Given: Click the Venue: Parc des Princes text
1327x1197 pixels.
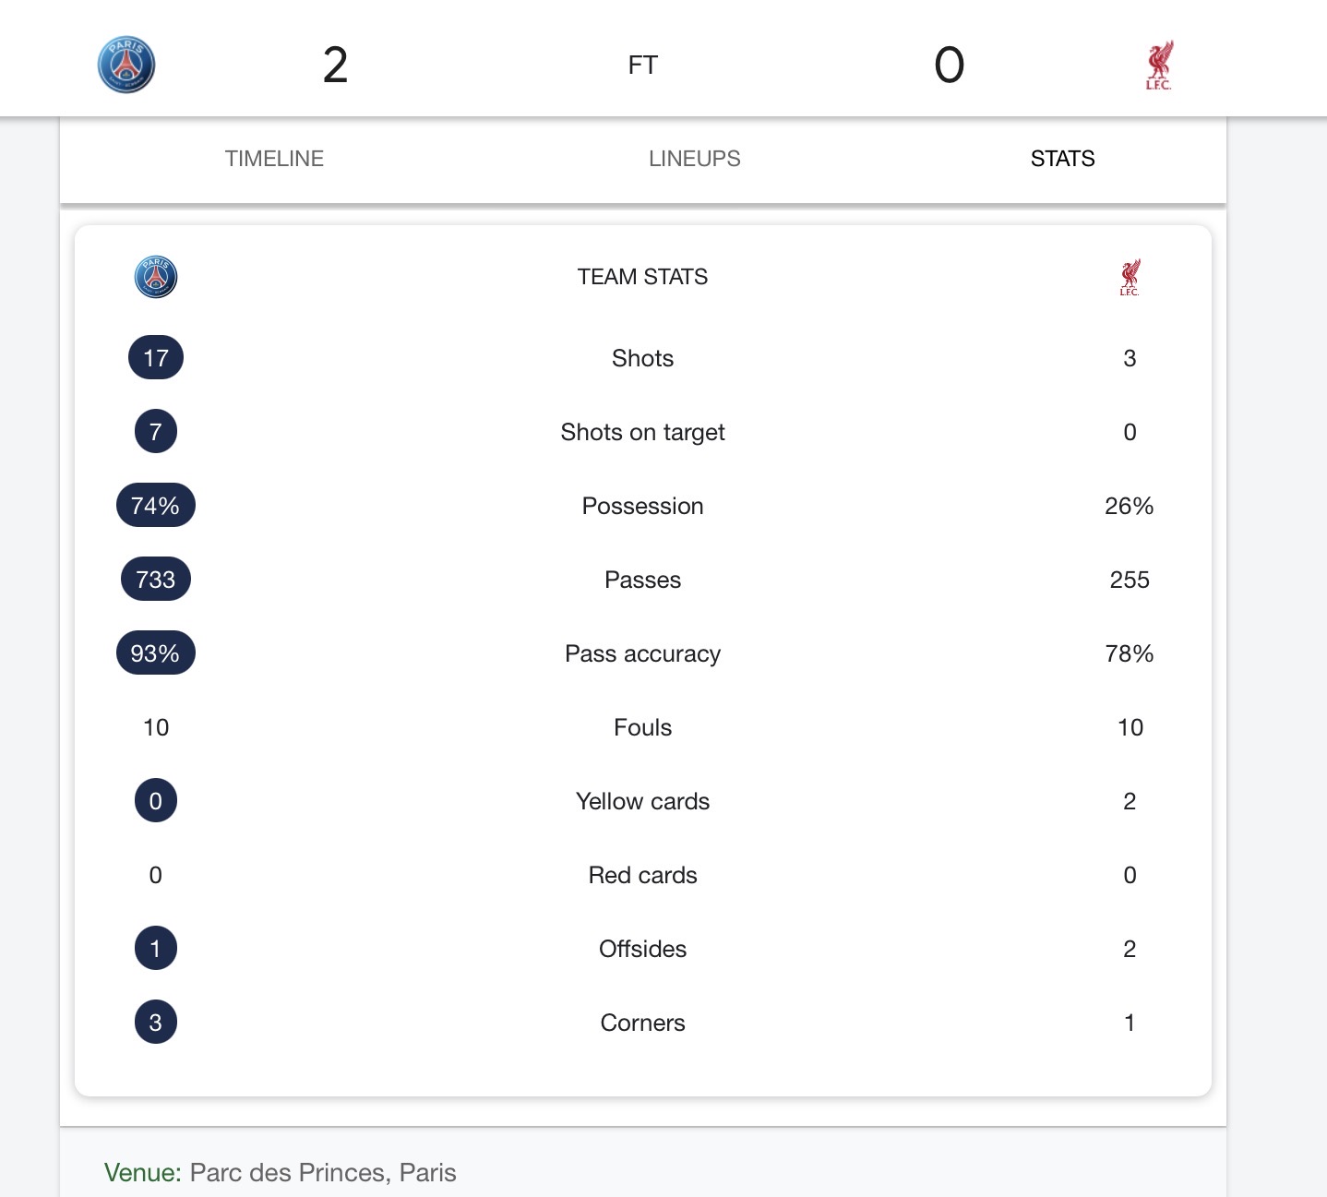Looking at the screenshot, I should click(281, 1172).
